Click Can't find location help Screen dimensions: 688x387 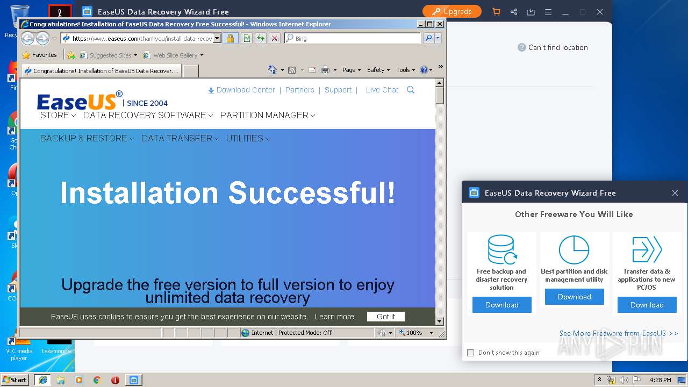pyautogui.click(x=553, y=47)
